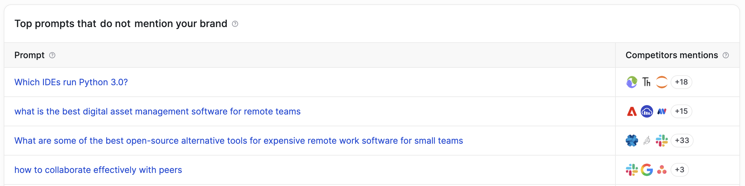Open the open-source alternative tools prompt
The image size is (745, 186).
[x=239, y=141]
